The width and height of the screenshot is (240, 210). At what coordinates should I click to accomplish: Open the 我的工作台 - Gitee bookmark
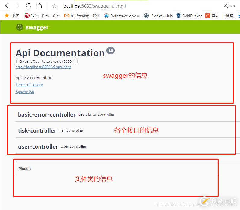point(42,16)
